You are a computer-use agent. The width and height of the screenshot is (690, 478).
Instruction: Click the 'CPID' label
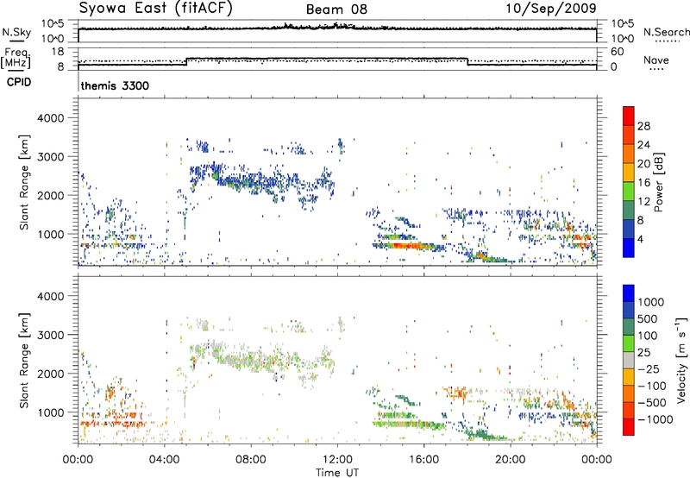click(x=18, y=82)
